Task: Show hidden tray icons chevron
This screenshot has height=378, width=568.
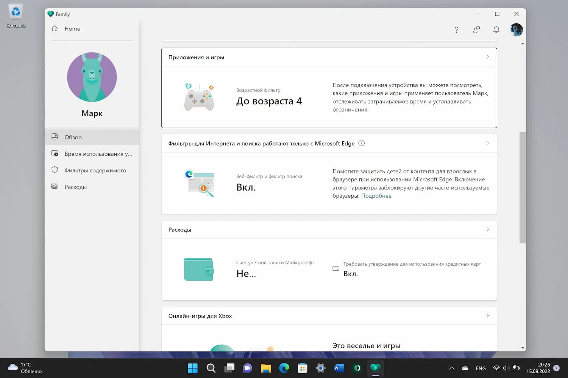Action: coord(451,368)
